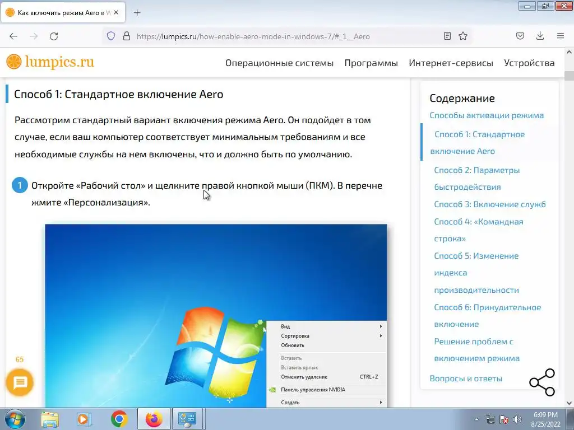Open Windows Start menu

[15, 419]
